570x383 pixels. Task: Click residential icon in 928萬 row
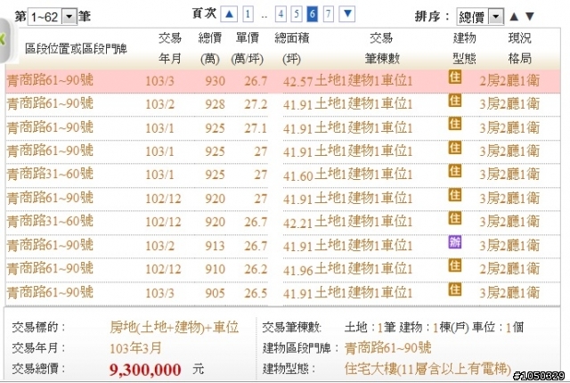tap(455, 101)
